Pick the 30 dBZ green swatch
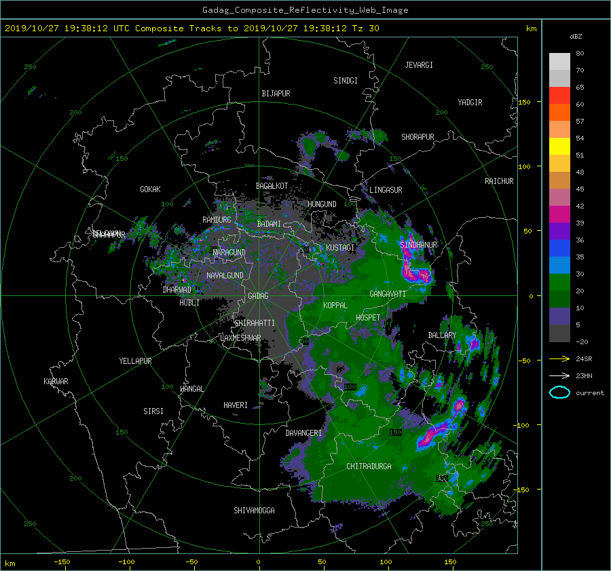The width and height of the screenshot is (611, 571). pos(559,282)
